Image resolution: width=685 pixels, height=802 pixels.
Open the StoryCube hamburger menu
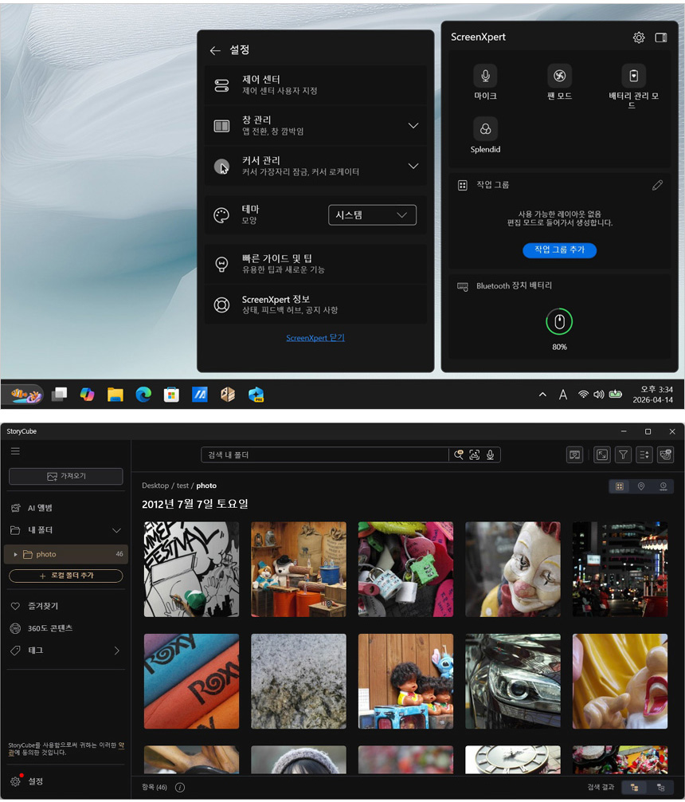pos(15,451)
